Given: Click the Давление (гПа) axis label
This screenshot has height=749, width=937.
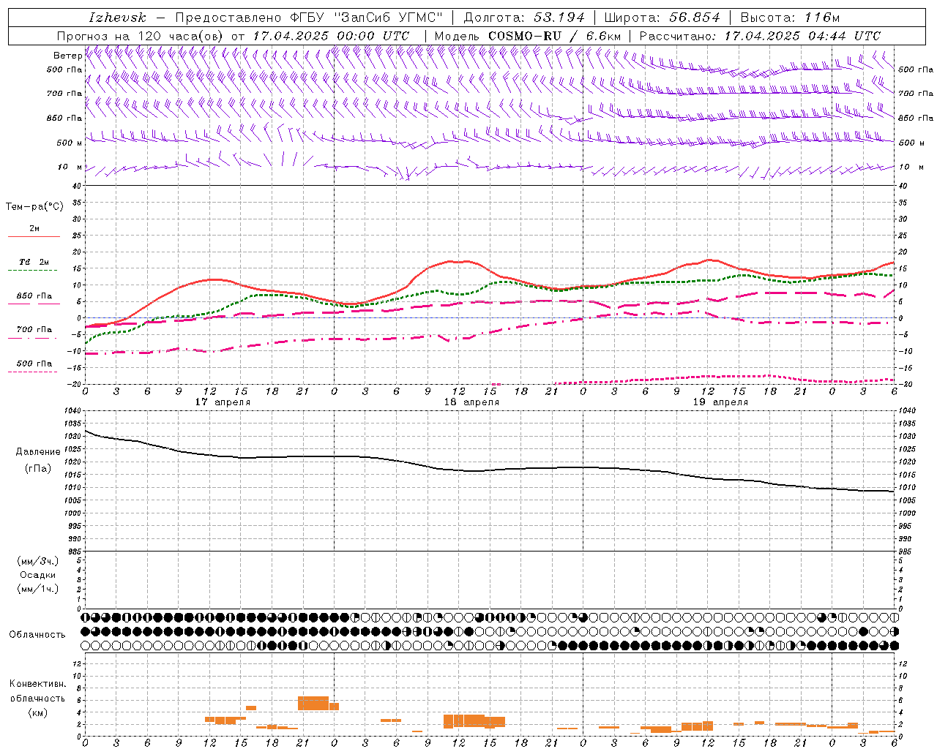Looking at the screenshot, I should click(38, 460).
